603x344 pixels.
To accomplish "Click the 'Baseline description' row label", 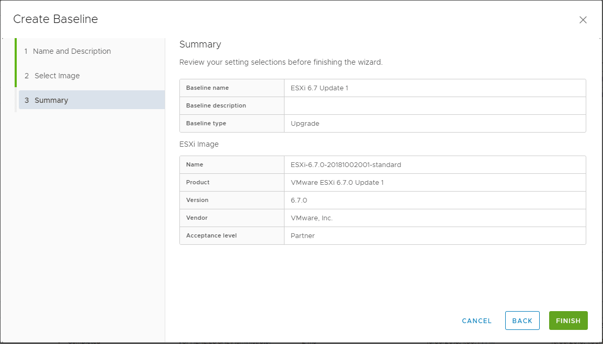I will pyautogui.click(x=216, y=105).
